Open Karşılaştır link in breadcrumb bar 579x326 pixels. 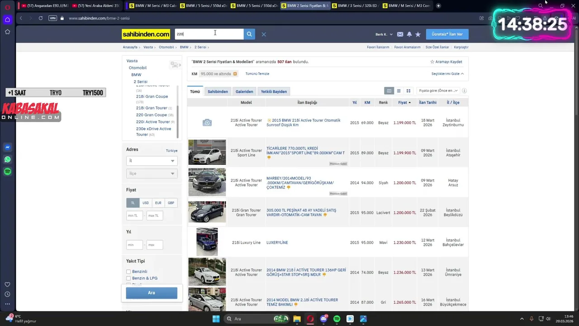pos(461,47)
